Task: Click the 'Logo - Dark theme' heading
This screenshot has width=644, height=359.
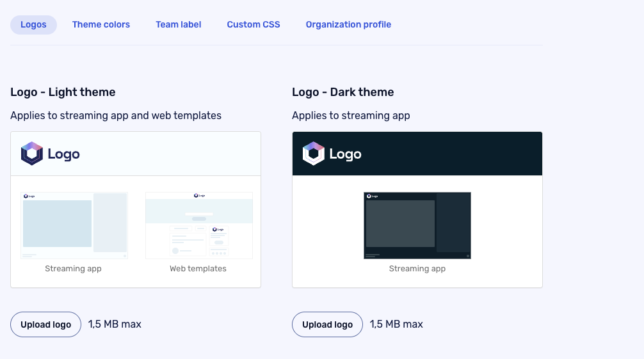Action: [343, 92]
